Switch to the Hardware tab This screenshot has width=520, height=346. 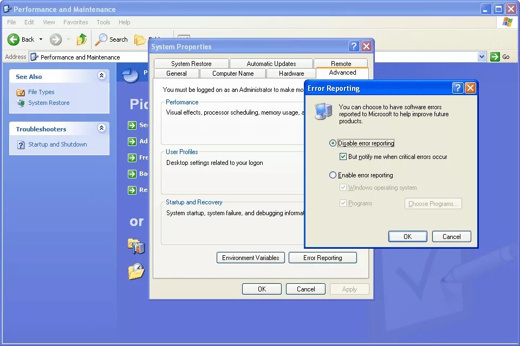[x=291, y=73]
